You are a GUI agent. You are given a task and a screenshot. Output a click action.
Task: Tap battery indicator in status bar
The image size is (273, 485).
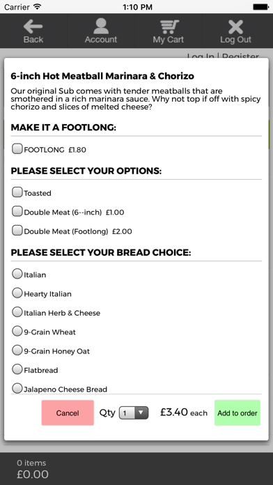click(x=260, y=6)
